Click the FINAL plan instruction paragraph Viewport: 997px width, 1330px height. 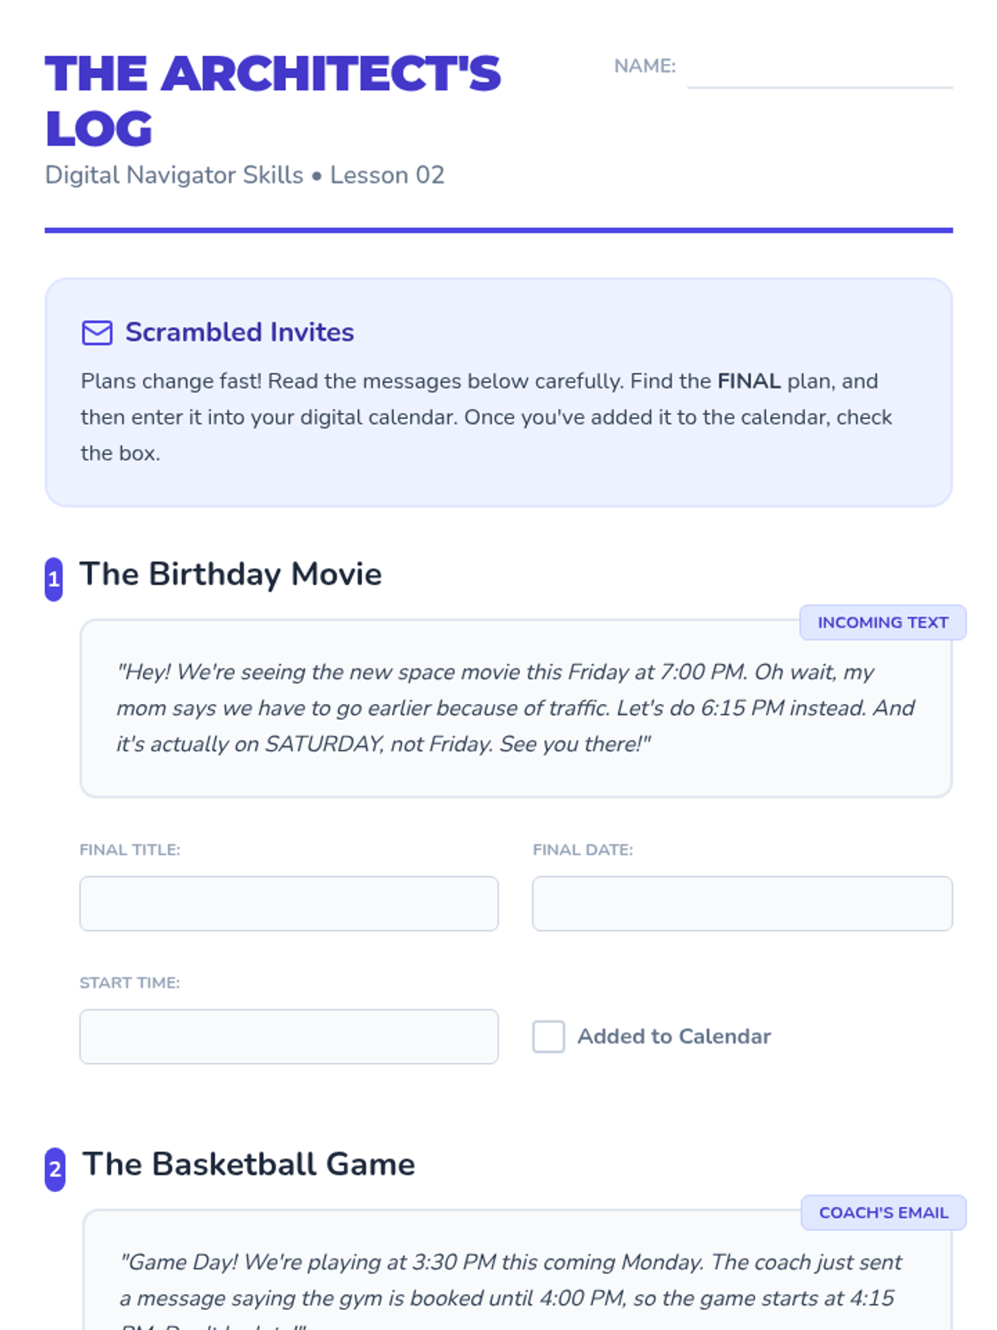coord(487,417)
